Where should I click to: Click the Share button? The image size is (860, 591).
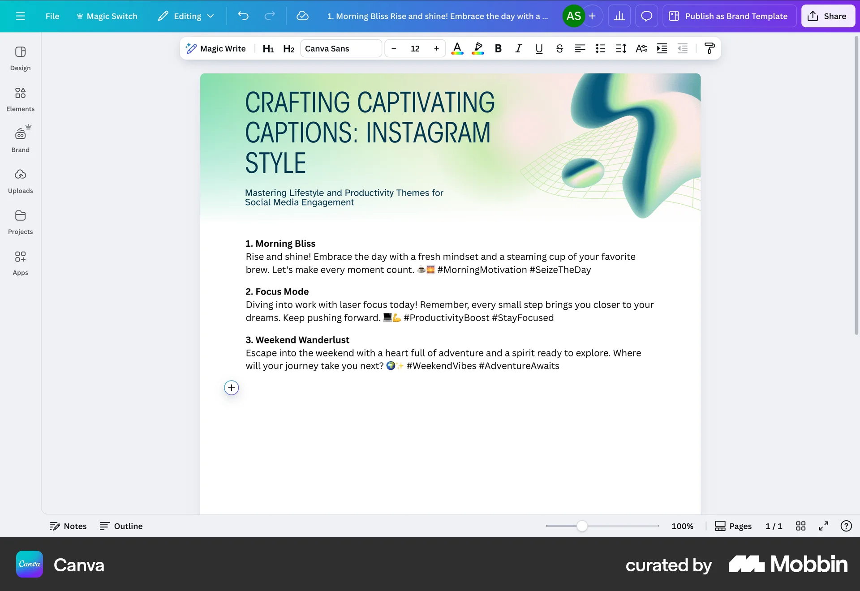(828, 16)
